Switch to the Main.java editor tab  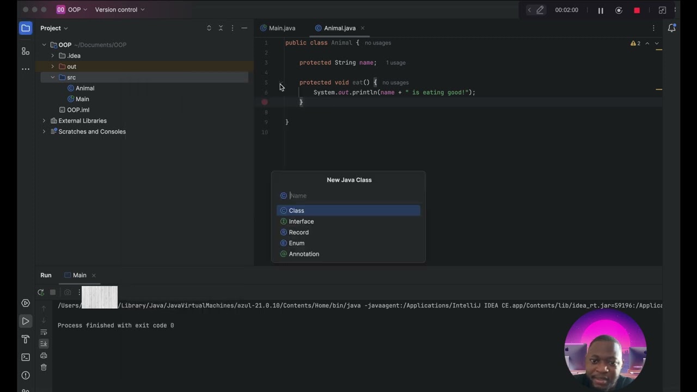coord(278,28)
